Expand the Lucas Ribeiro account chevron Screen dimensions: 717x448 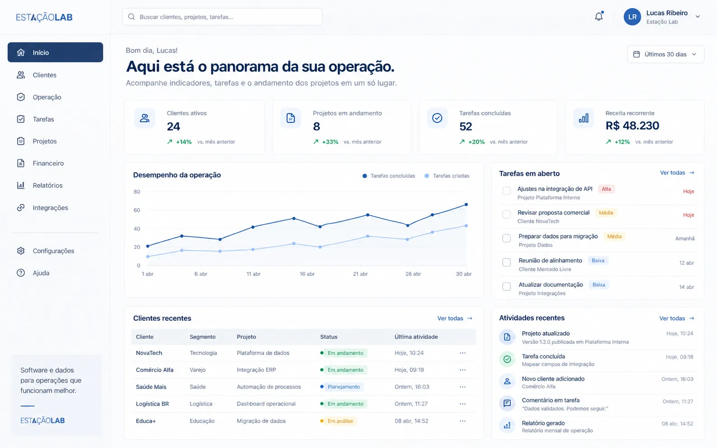point(698,17)
